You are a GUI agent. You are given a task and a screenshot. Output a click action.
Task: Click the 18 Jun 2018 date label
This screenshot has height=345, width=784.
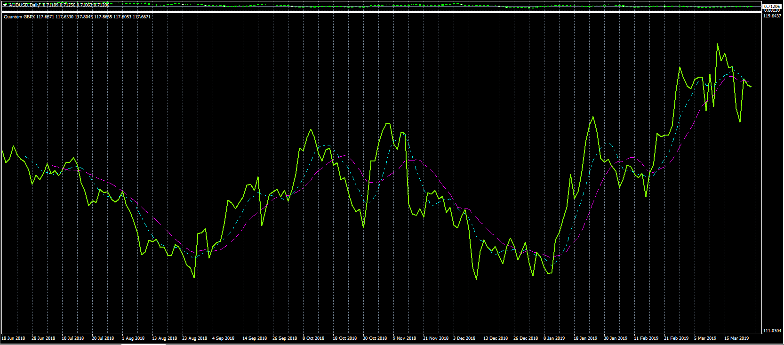click(14, 338)
